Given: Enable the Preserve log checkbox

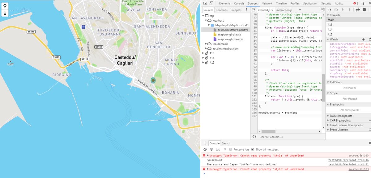Looking at the screenshot, I should click(231, 149).
